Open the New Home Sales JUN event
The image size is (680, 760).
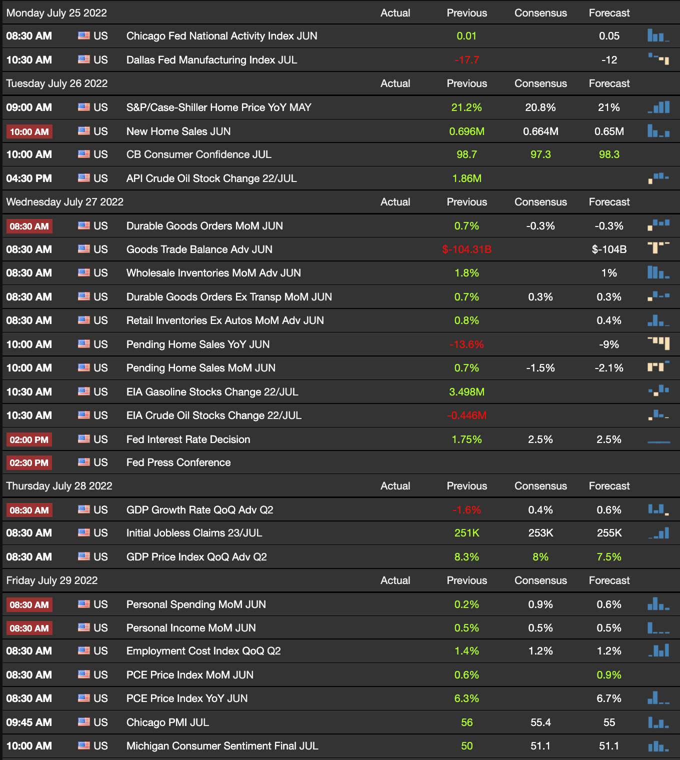pos(178,131)
